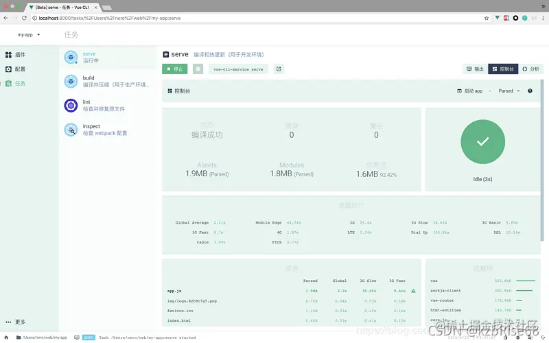The image size is (549, 343).
Task: Open the 配置 configuration section
Action: pyautogui.click(x=15, y=69)
